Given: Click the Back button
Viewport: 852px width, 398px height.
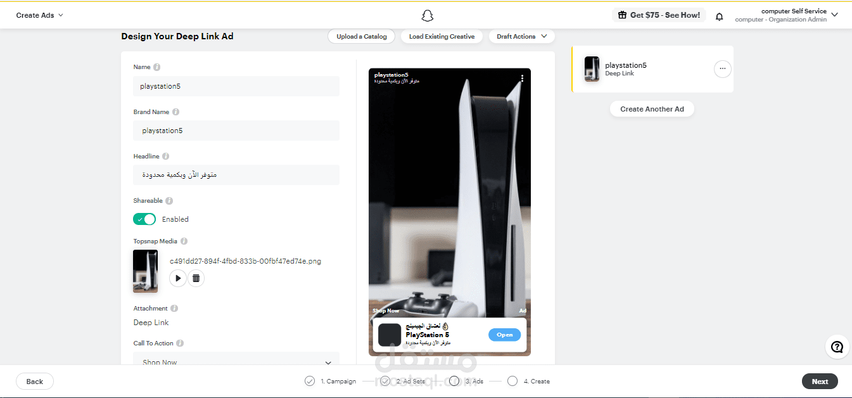Looking at the screenshot, I should point(35,382).
